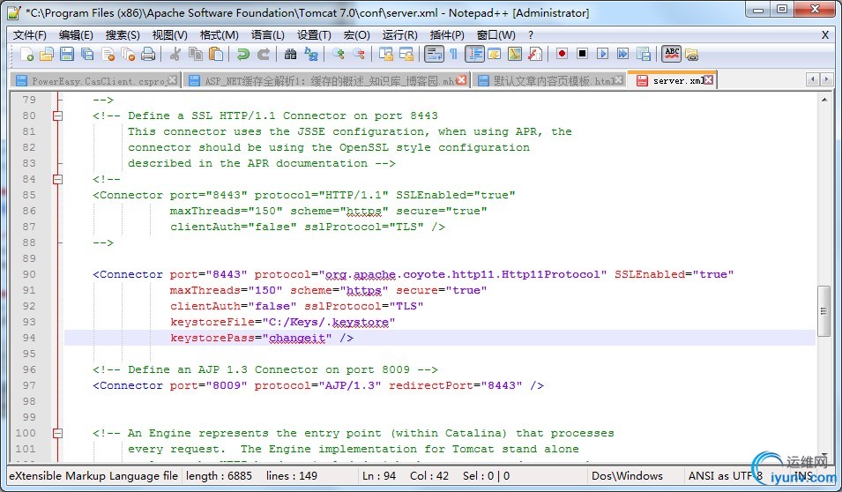Click the Copy toolbar icon
This screenshot has width=842, height=492.
click(x=196, y=54)
